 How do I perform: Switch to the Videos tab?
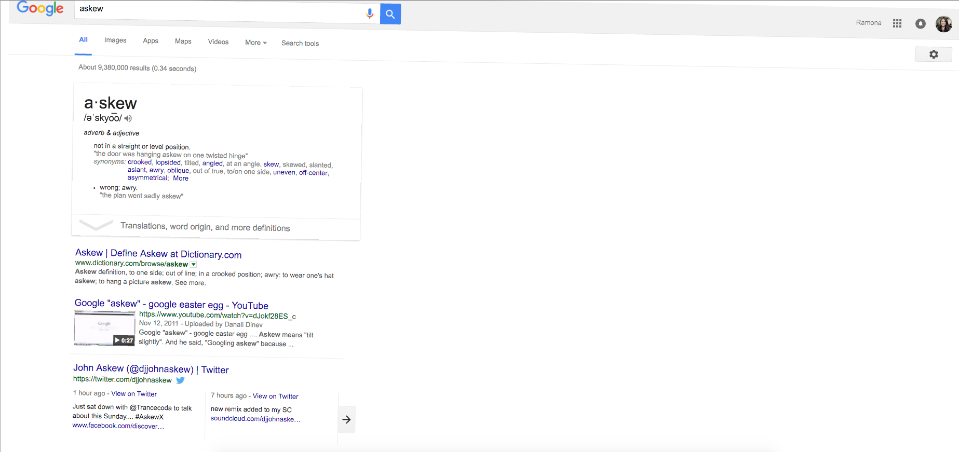[x=218, y=42]
